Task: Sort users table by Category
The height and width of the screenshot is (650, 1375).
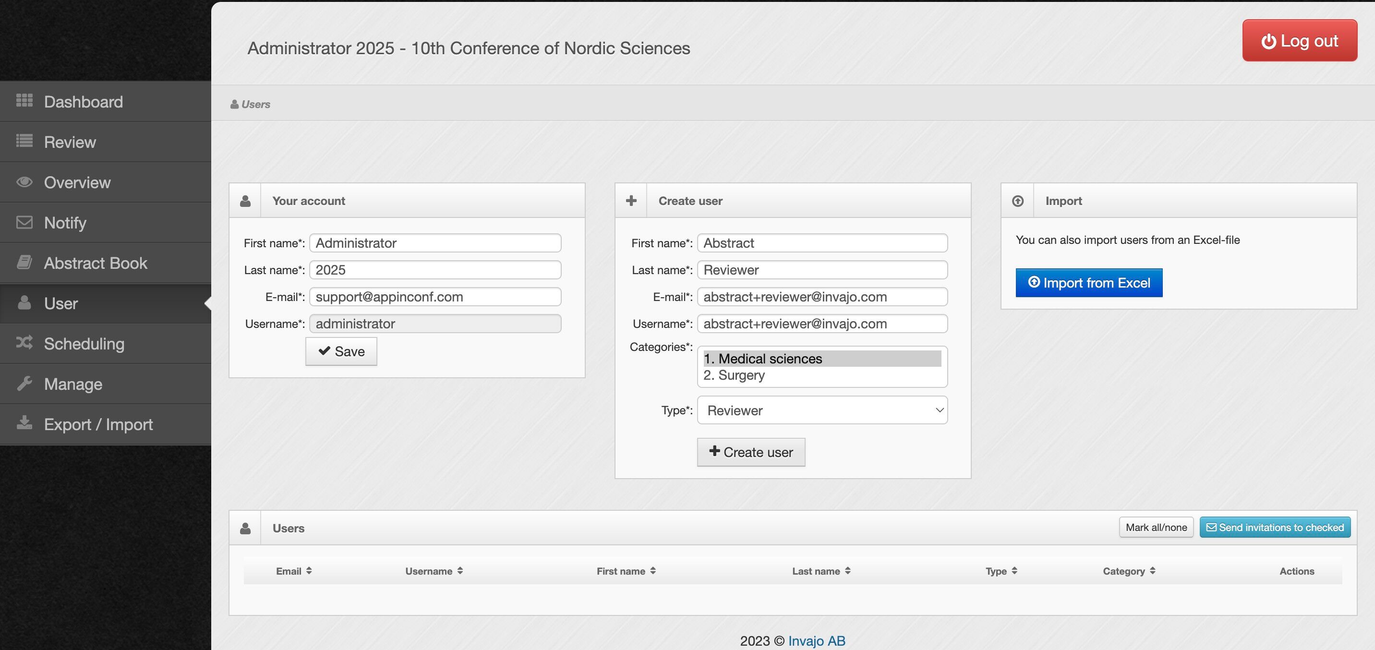Action: (x=1152, y=570)
